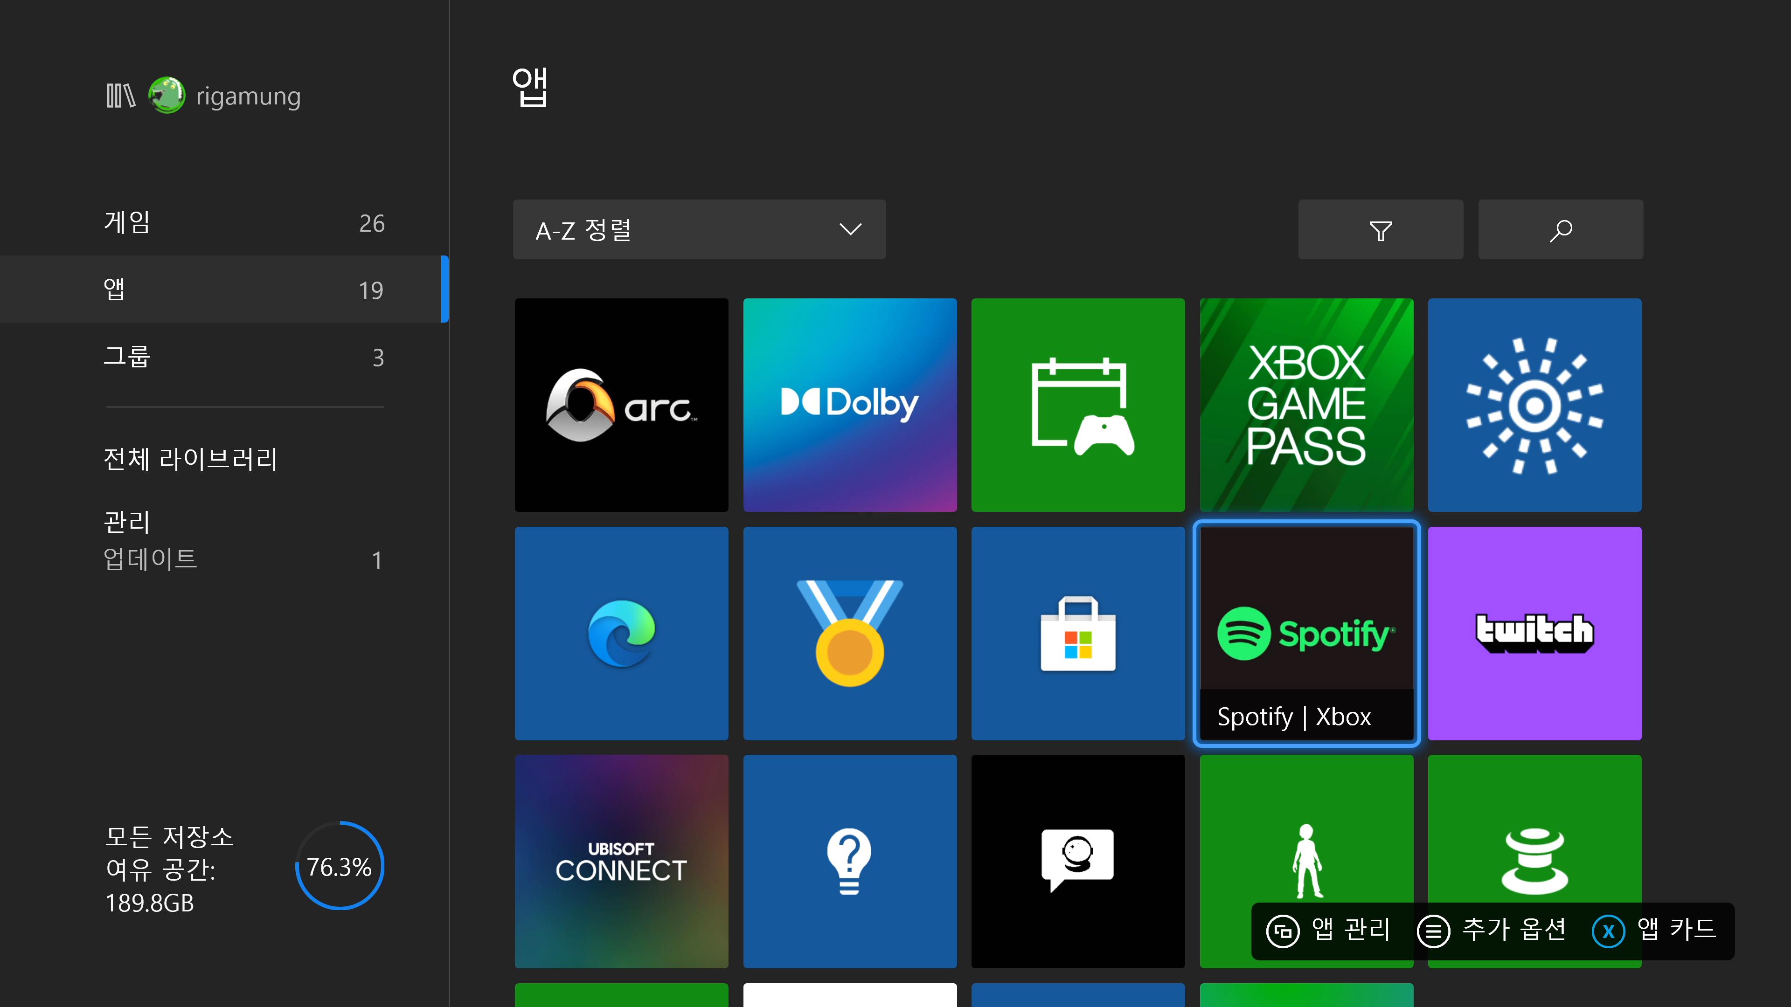Open 업데이트 with 1 pending item
Image resolution: width=1791 pixels, height=1007 pixels.
pos(243,559)
